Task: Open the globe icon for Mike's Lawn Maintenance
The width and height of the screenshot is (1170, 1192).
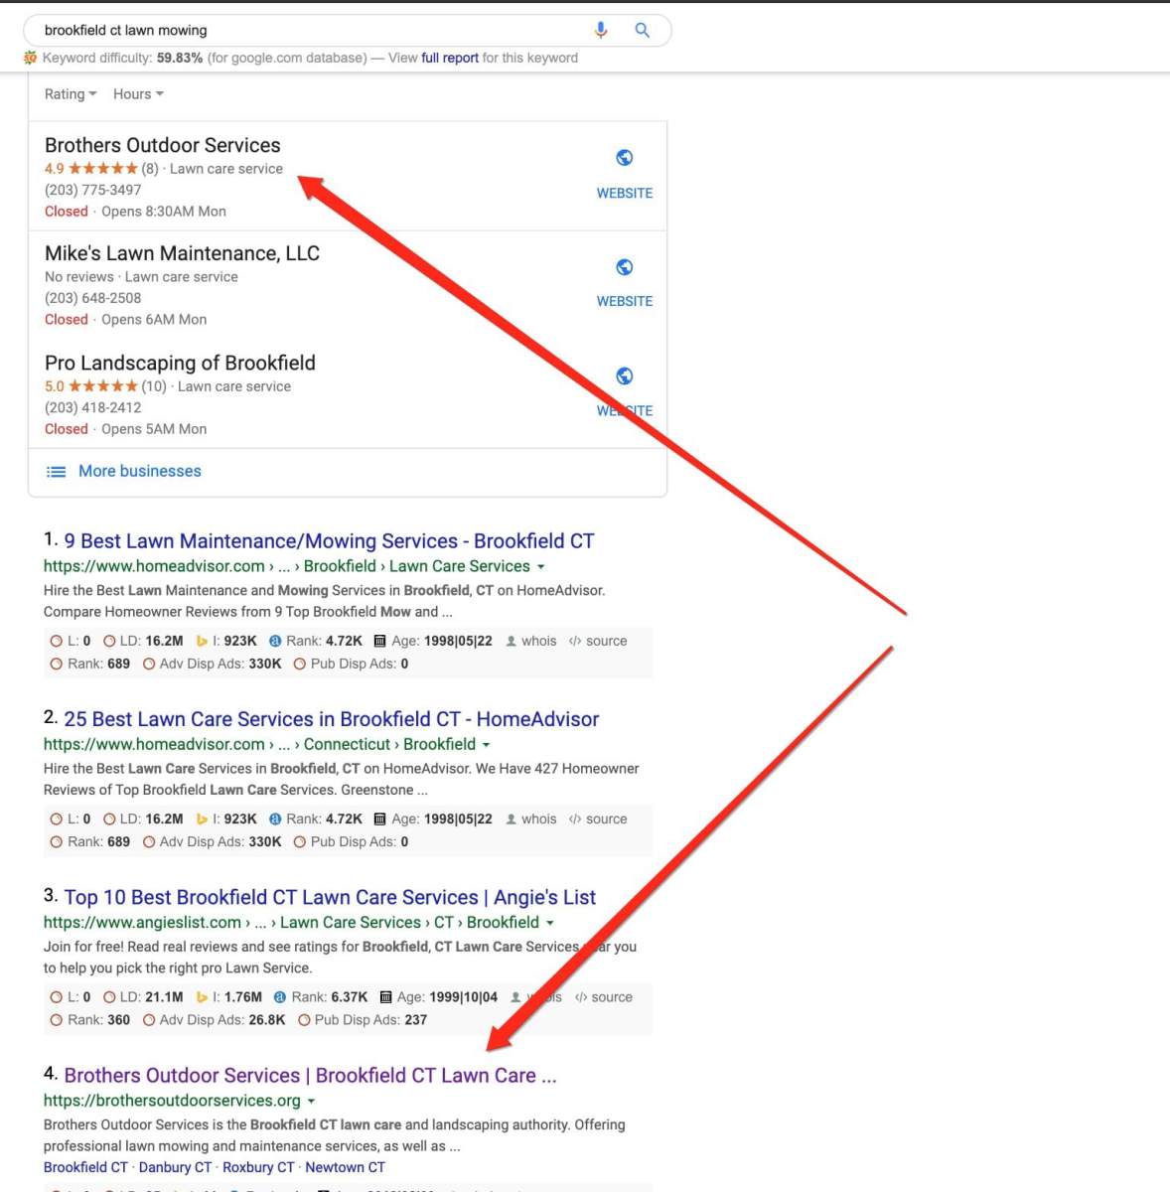Action: (x=625, y=266)
